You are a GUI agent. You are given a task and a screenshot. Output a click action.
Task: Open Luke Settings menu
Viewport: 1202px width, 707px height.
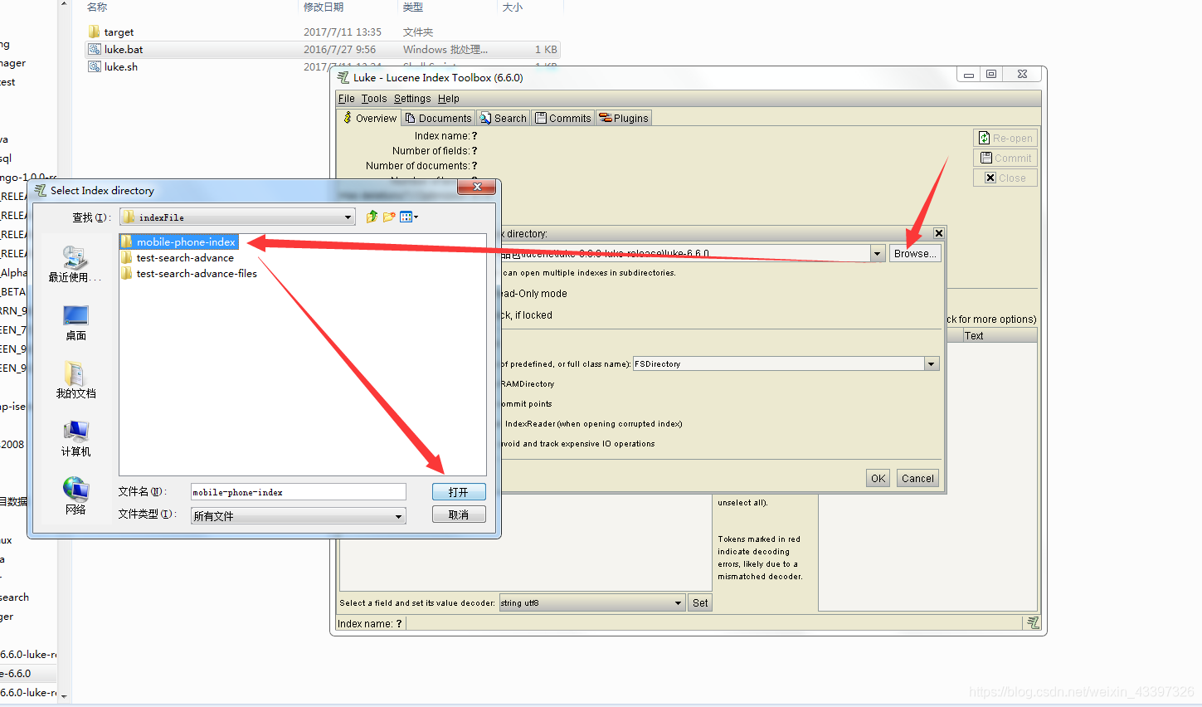tap(412, 98)
